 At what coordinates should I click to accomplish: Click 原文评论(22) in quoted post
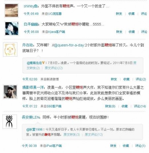[54, 68]
